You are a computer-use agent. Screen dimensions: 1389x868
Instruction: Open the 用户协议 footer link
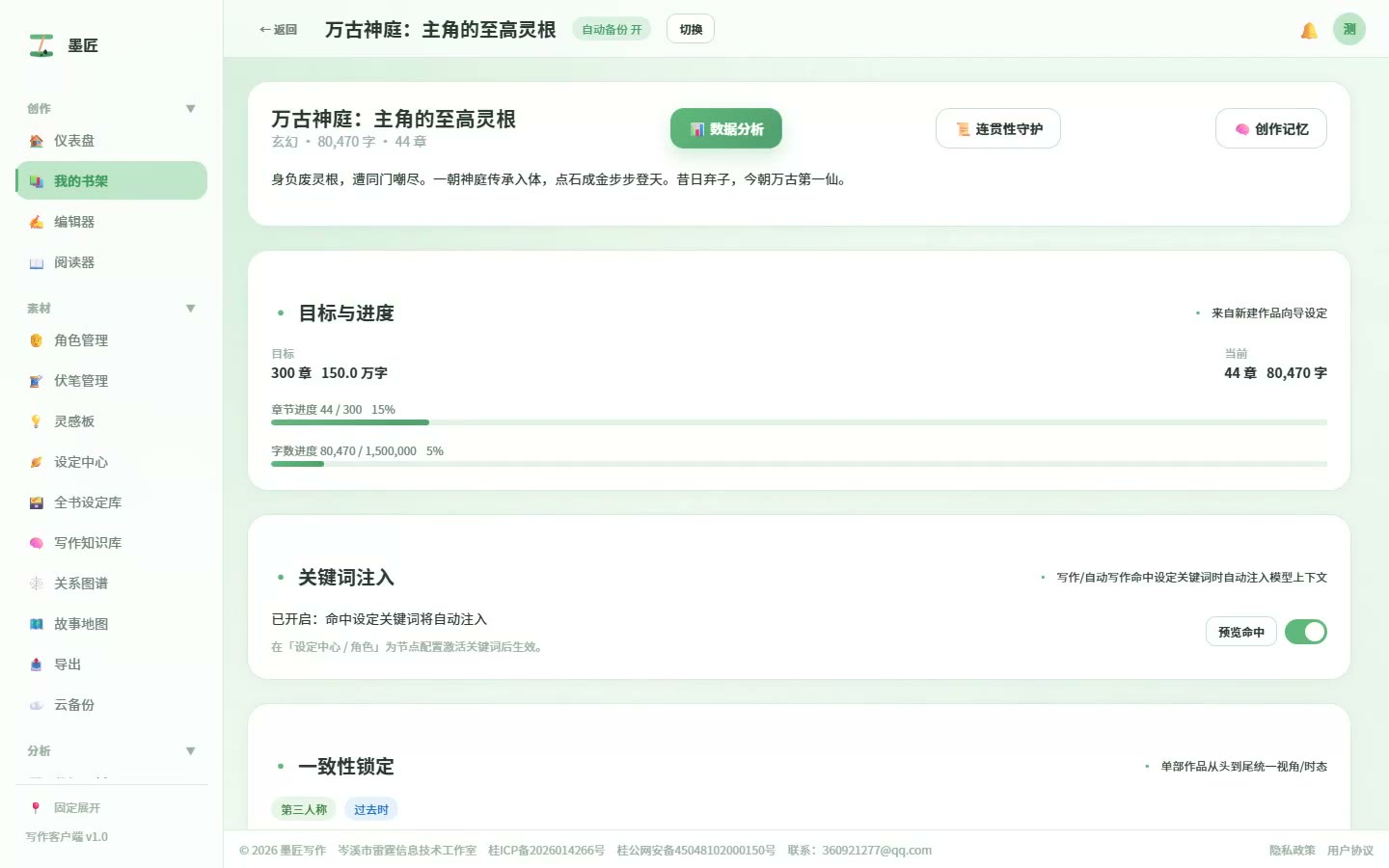click(x=1350, y=851)
